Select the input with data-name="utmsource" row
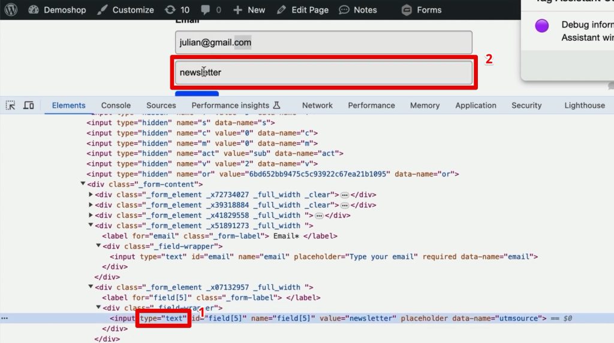 [x=328, y=318]
